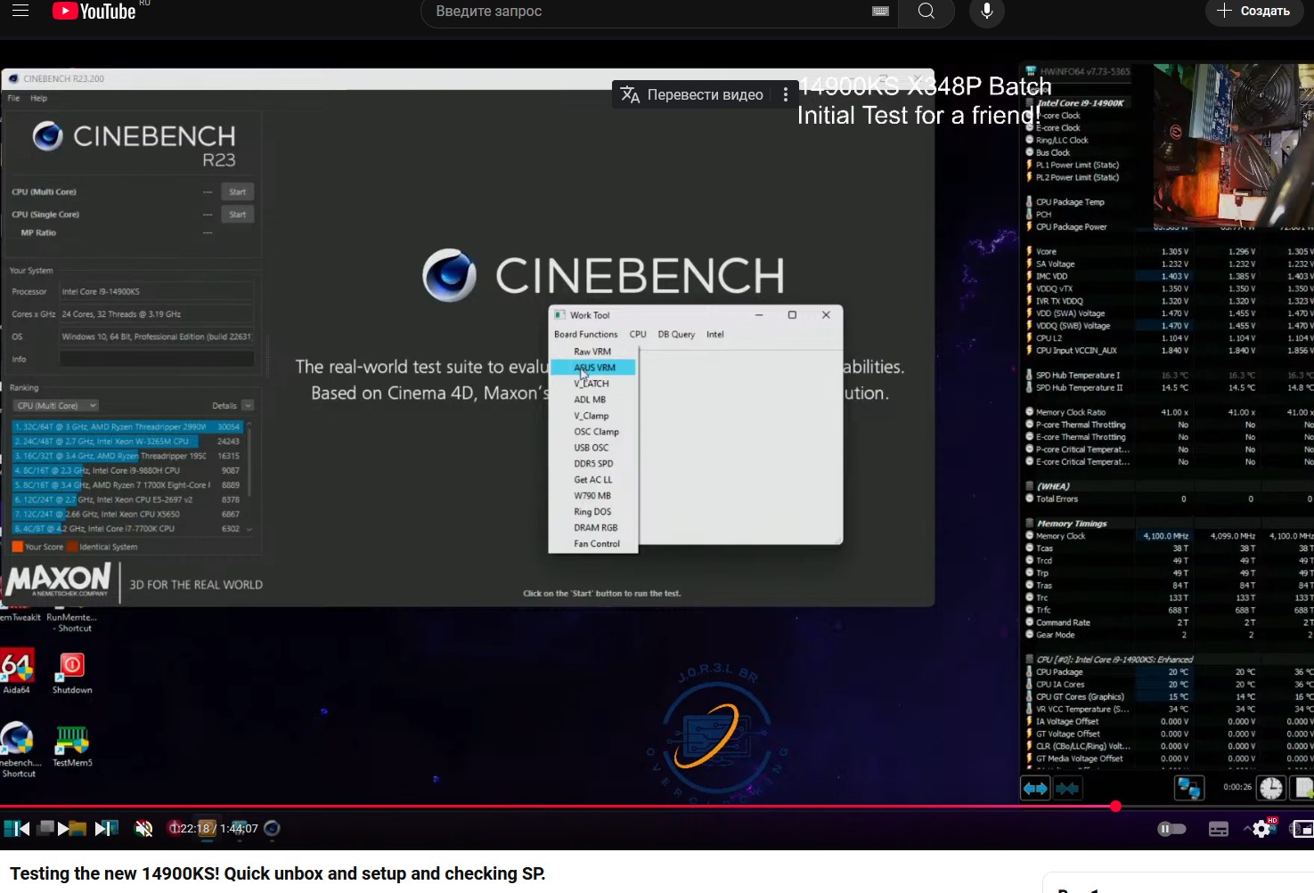Select CPU Package Temp row in HWiNFO
This screenshot has width=1314, height=893.
tap(1089, 202)
